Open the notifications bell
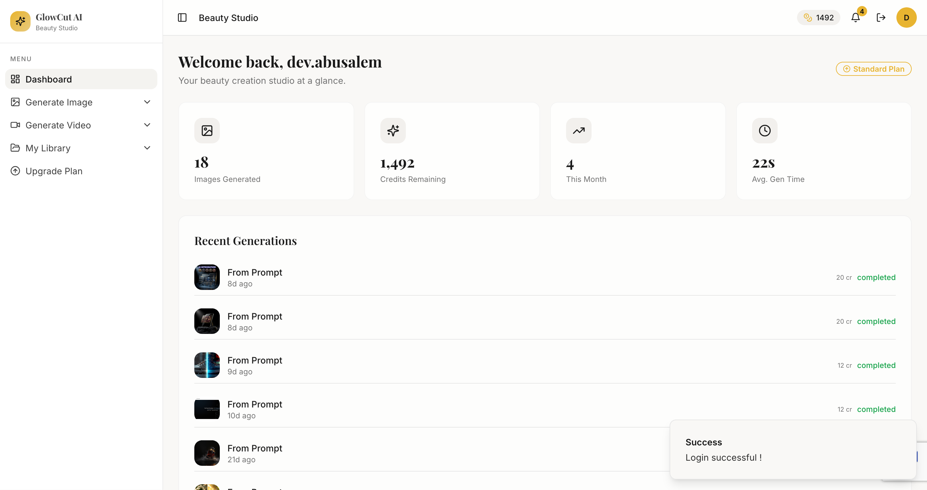 point(856,18)
